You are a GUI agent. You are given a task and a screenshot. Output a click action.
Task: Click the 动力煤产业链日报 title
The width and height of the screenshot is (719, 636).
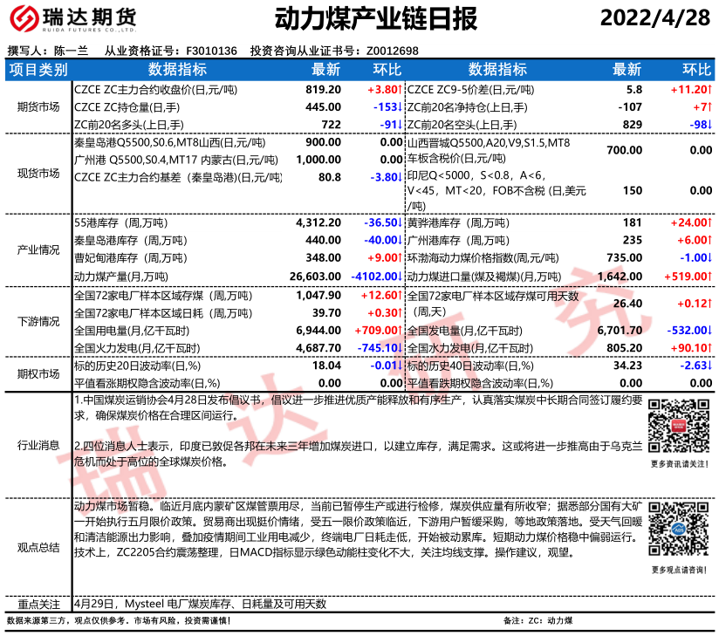pyautogui.click(x=364, y=18)
